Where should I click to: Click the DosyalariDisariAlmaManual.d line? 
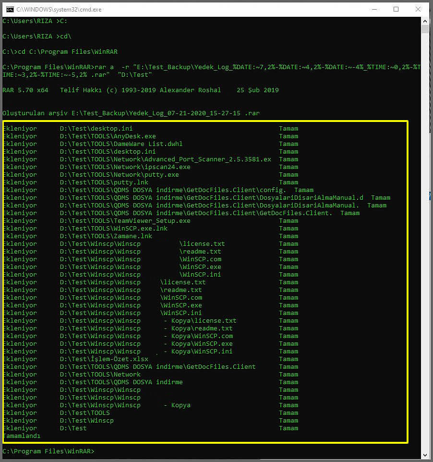[196, 198]
